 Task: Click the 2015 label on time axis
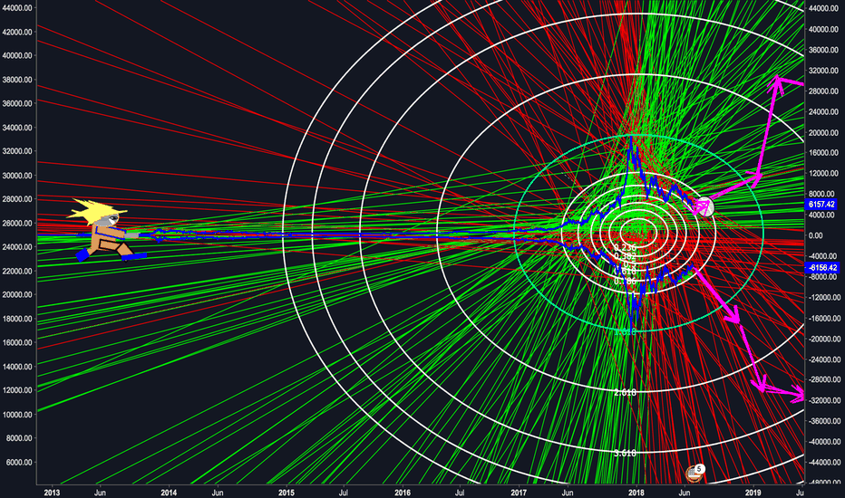tap(287, 492)
